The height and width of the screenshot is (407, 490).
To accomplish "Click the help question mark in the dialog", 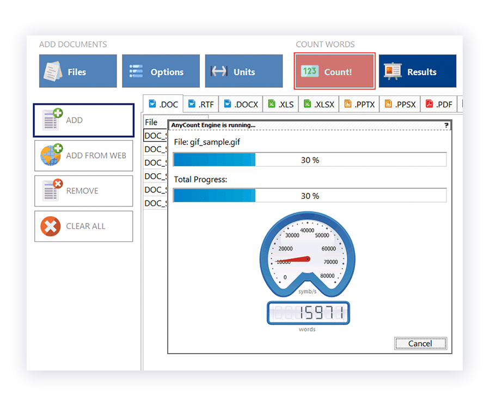I will coord(446,125).
